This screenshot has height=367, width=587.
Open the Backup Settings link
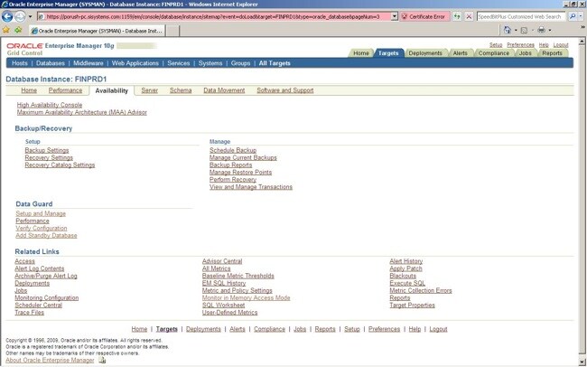[x=47, y=150]
